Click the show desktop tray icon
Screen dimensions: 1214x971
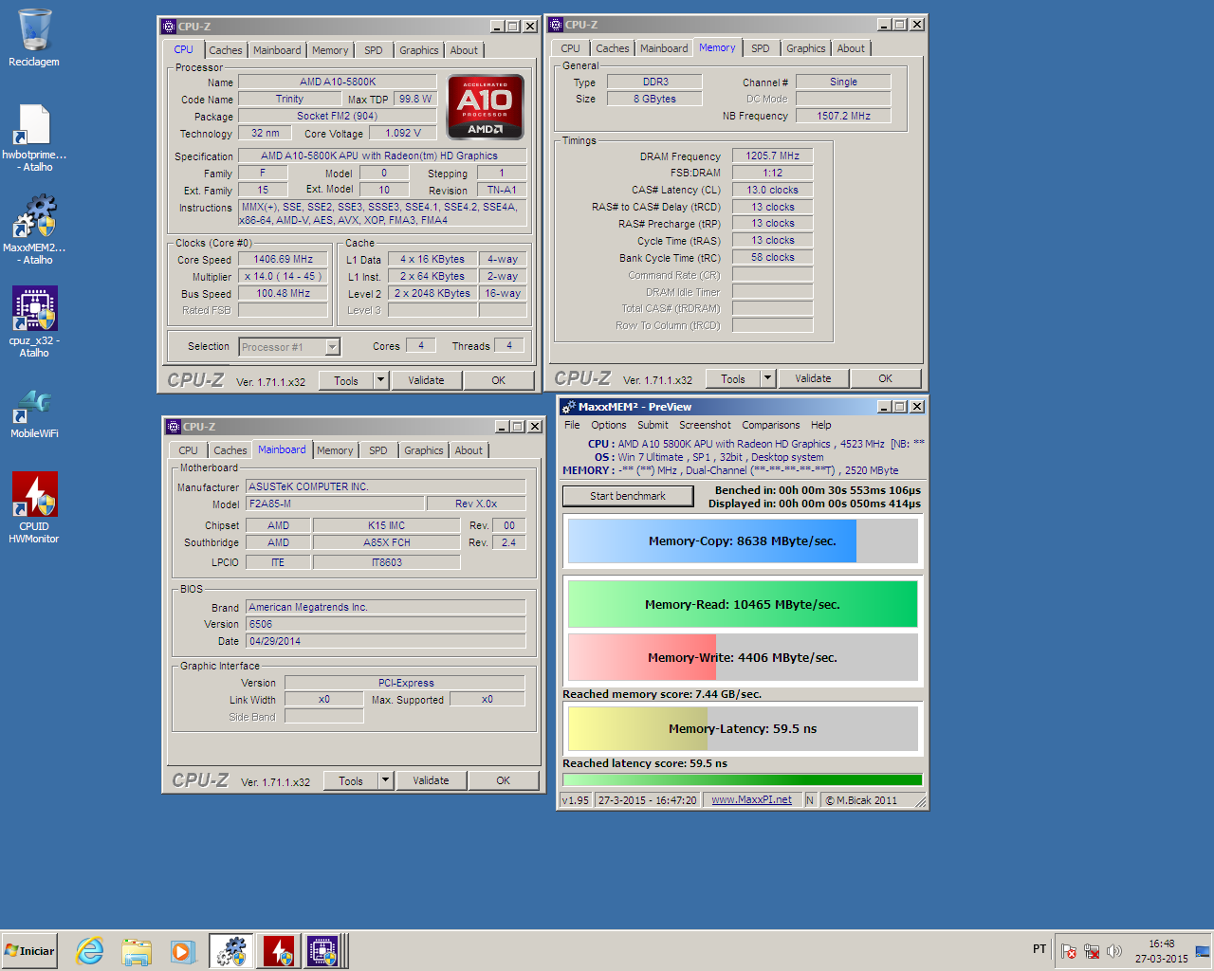pos(1203,951)
